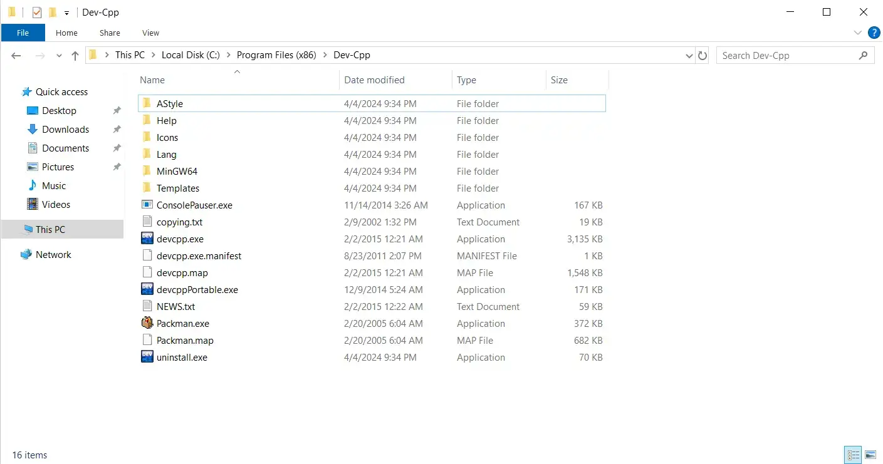This screenshot has height=464, width=883.
Task: Select the MinGW64 folder icon
Action: pyautogui.click(x=147, y=171)
